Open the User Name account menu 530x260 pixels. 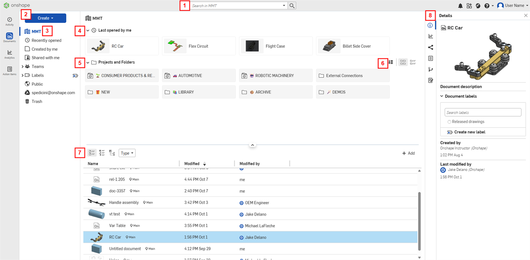pyautogui.click(x=514, y=6)
